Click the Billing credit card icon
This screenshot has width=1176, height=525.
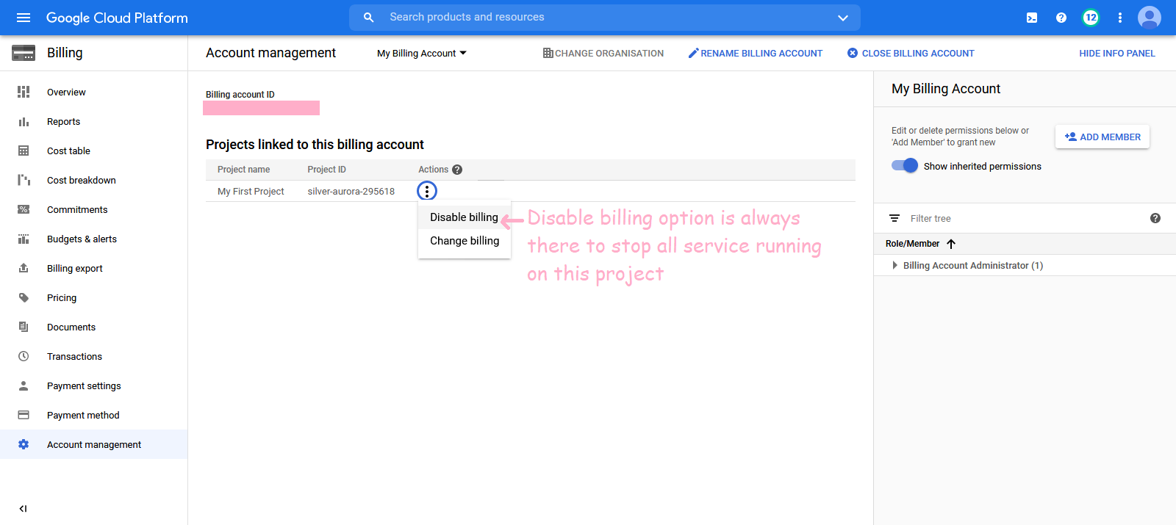click(x=24, y=53)
